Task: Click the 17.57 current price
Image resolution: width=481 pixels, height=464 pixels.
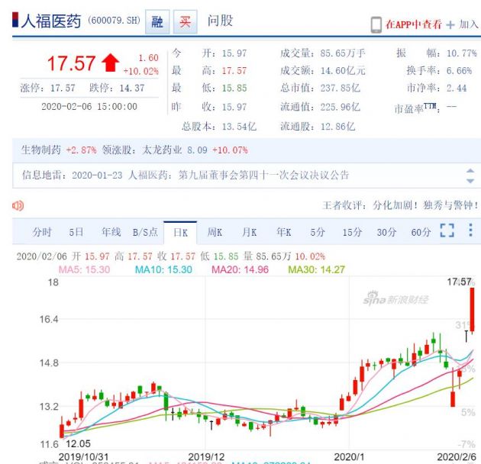Action: 71,63
